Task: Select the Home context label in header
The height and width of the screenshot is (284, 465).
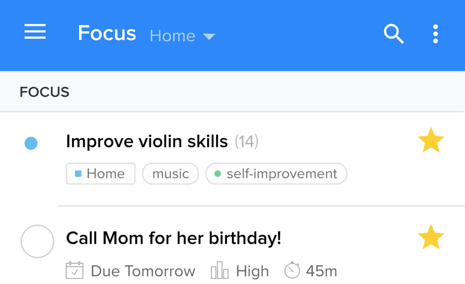Action: pyautogui.click(x=172, y=36)
